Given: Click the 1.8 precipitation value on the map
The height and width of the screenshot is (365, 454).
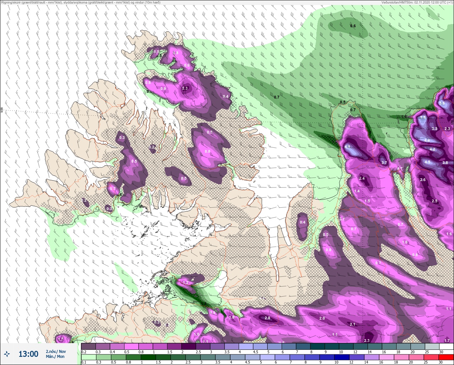Looking at the screenshot, I should click(x=232, y=318).
